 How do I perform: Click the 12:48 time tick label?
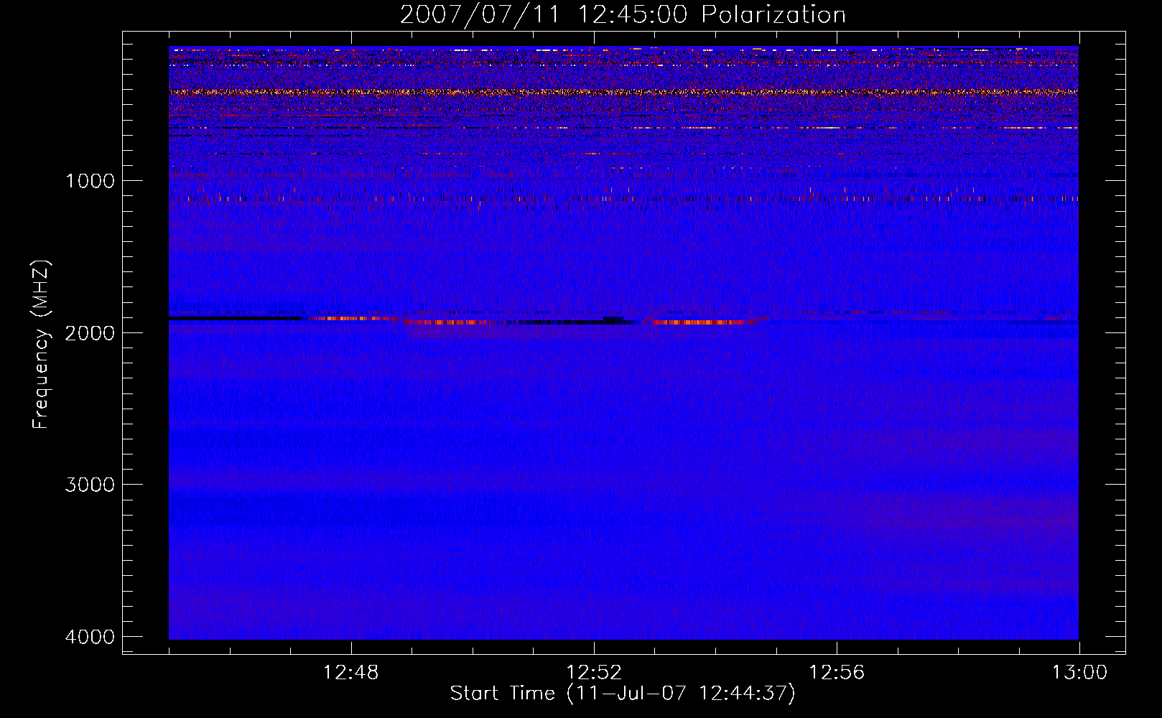(351, 673)
